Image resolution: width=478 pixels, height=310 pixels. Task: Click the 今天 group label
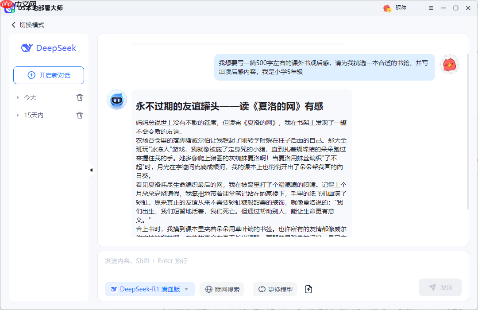(x=30, y=97)
